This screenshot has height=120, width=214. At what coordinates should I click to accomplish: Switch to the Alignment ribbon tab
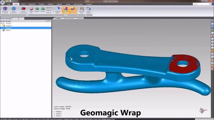(x=32, y=4)
